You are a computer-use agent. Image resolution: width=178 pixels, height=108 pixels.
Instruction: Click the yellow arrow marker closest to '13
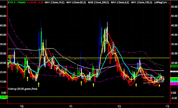159,85
